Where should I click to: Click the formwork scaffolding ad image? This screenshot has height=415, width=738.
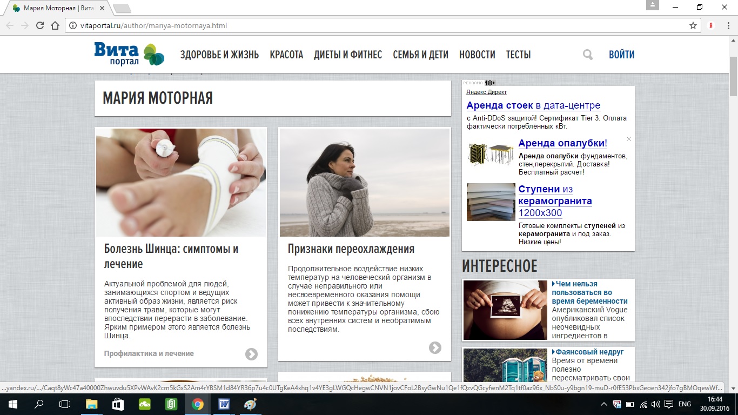click(491, 155)
